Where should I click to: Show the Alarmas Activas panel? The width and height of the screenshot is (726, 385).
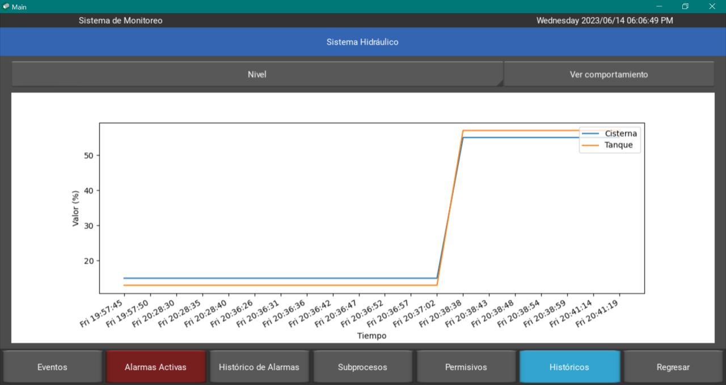[155, 367]
